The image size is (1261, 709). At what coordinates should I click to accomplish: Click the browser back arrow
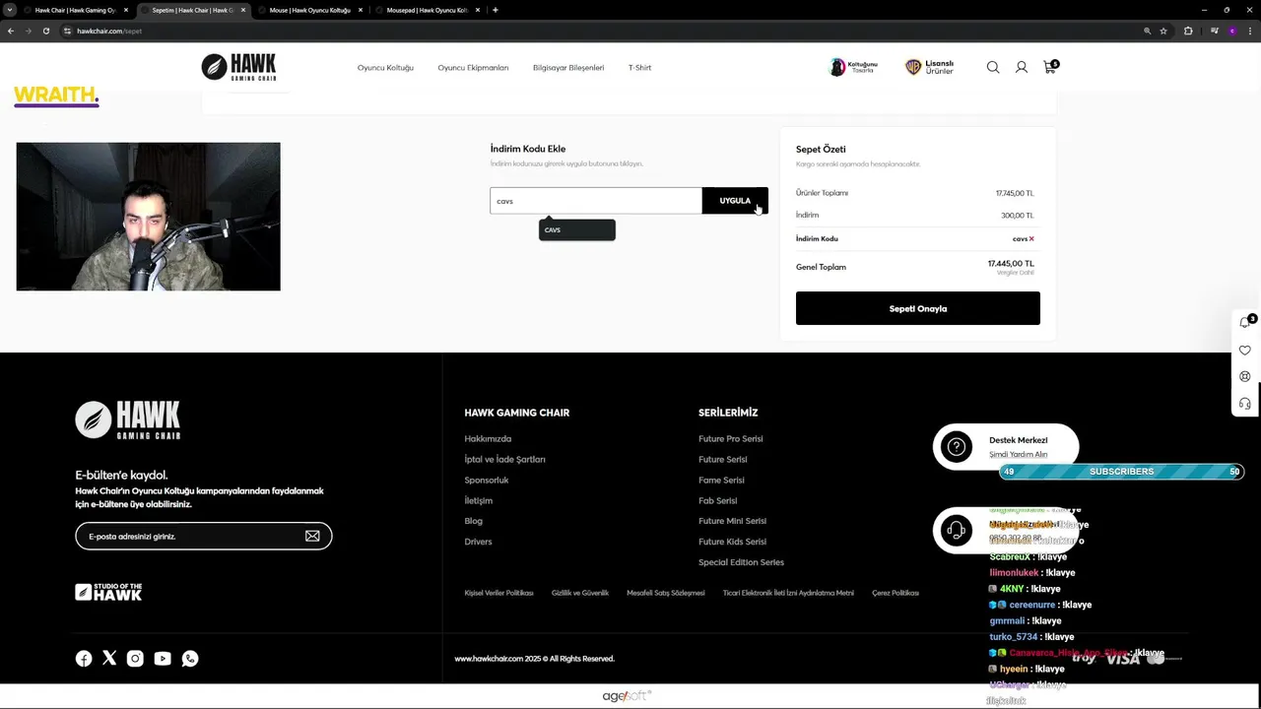click(x=11, y=31)
